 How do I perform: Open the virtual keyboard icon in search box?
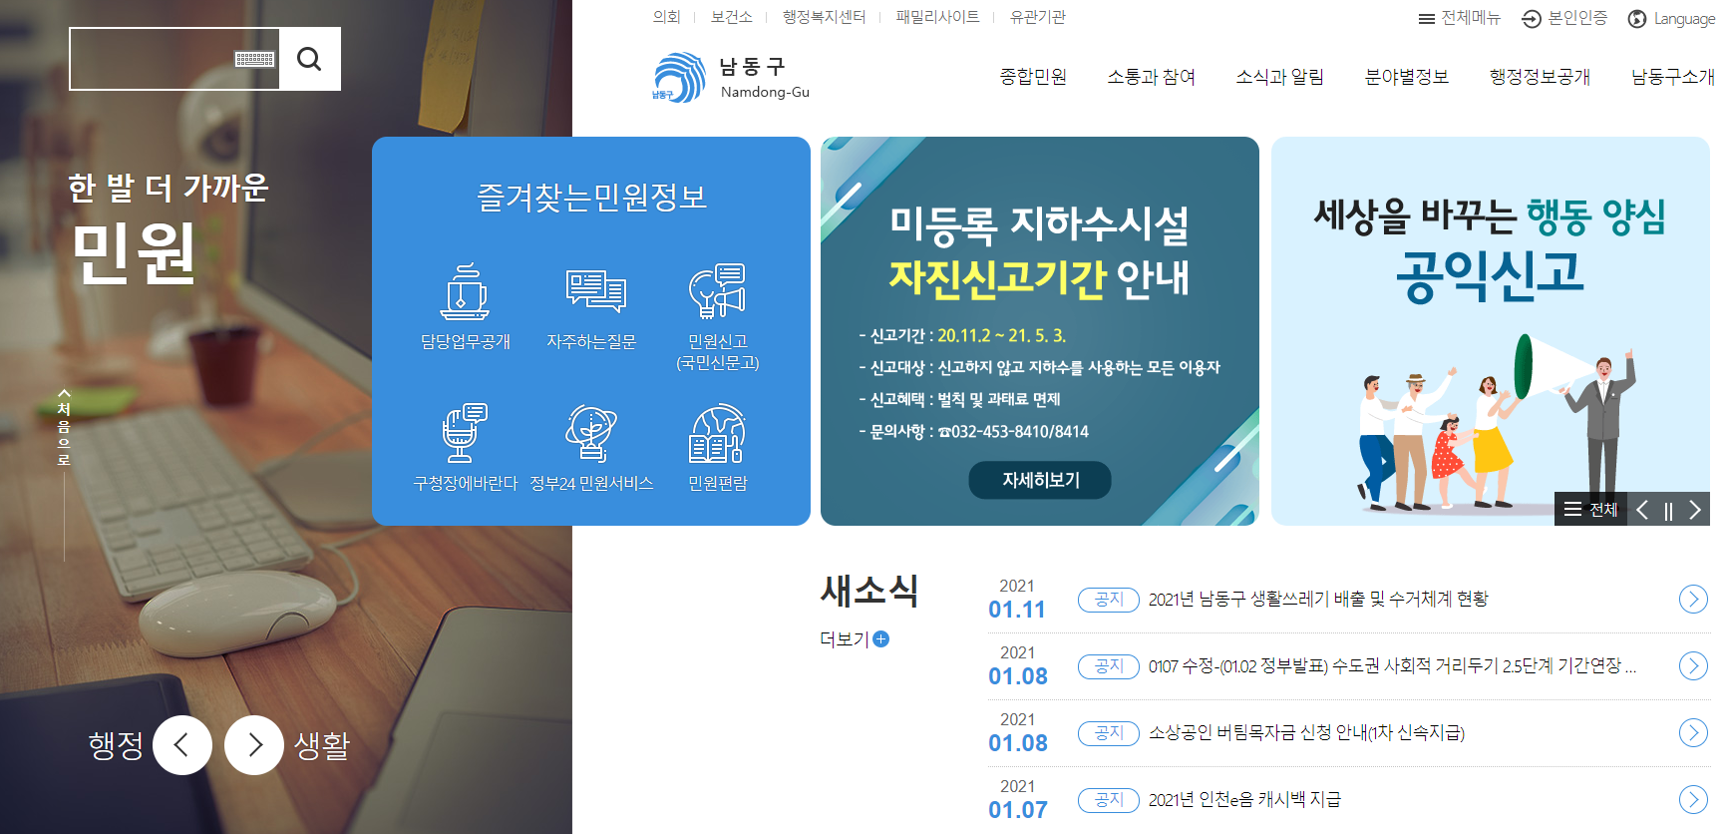pyautogui.click(x=254, y=60)
